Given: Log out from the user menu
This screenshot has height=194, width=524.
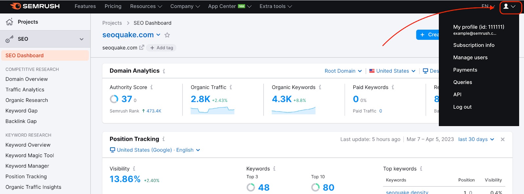Looking at the screenshot, I should [462, 107].
